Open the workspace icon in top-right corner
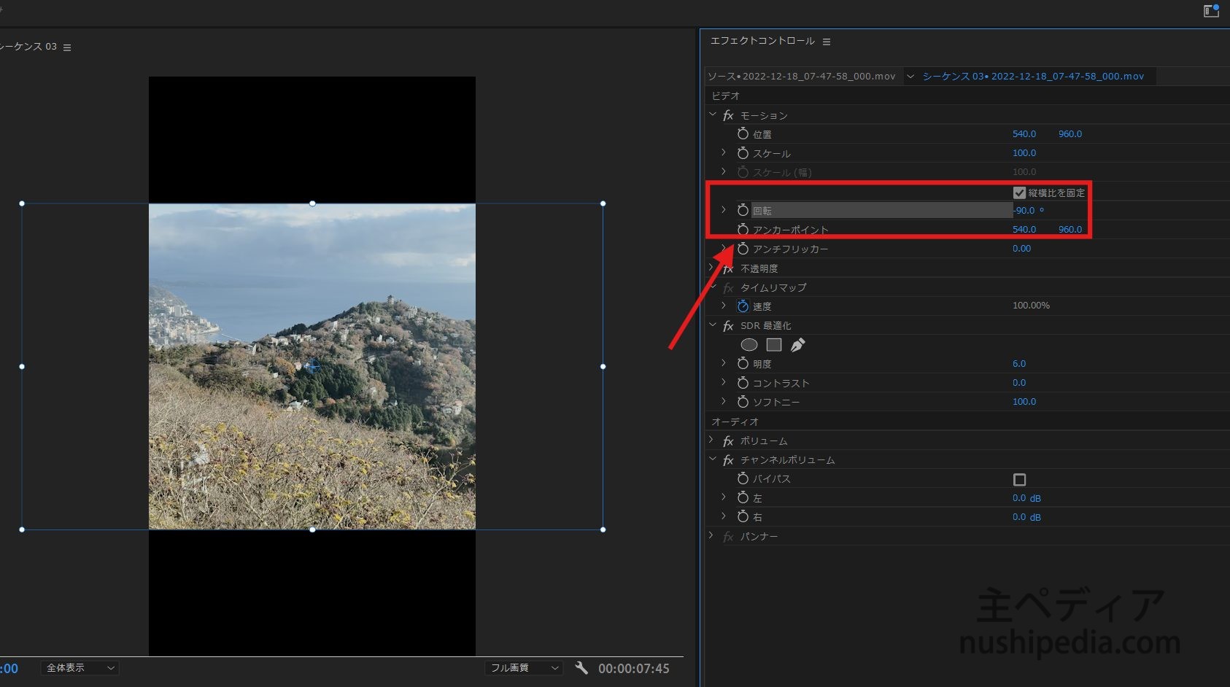This screenshot has height=687, width=1230. (x=1211, y=11)
